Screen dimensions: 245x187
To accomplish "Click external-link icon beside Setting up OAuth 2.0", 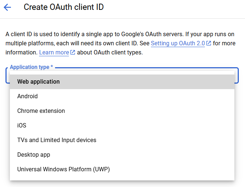I will 209,43.
